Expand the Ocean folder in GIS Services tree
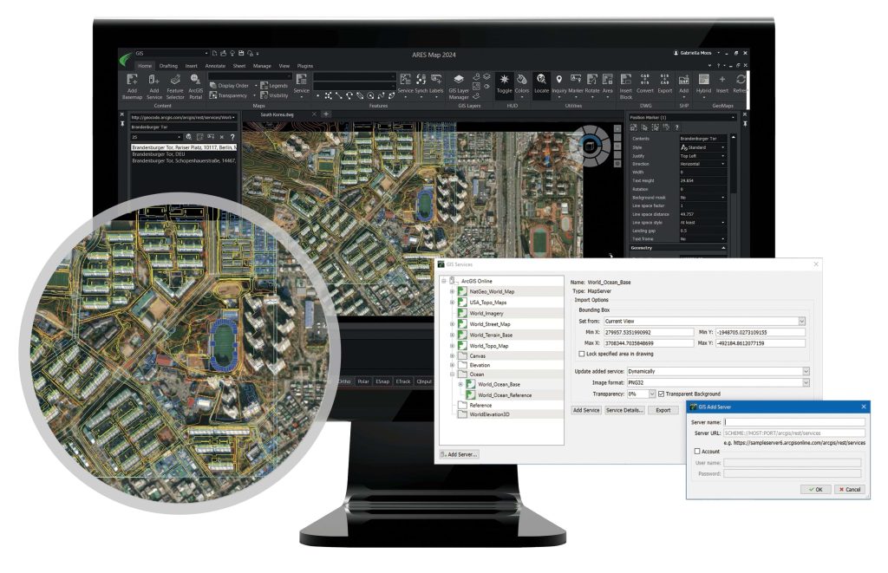This screenshot has width=888, height=573. pos(451,374)
